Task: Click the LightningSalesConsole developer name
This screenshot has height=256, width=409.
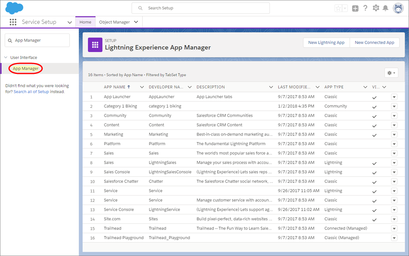Action: point(170,172)
